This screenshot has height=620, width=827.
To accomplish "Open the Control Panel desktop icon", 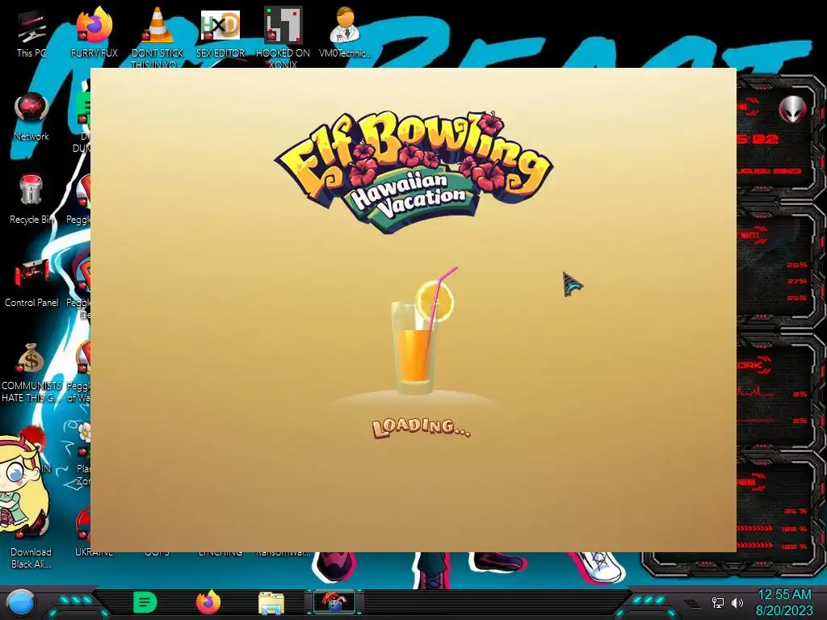I will coord(31,283).
